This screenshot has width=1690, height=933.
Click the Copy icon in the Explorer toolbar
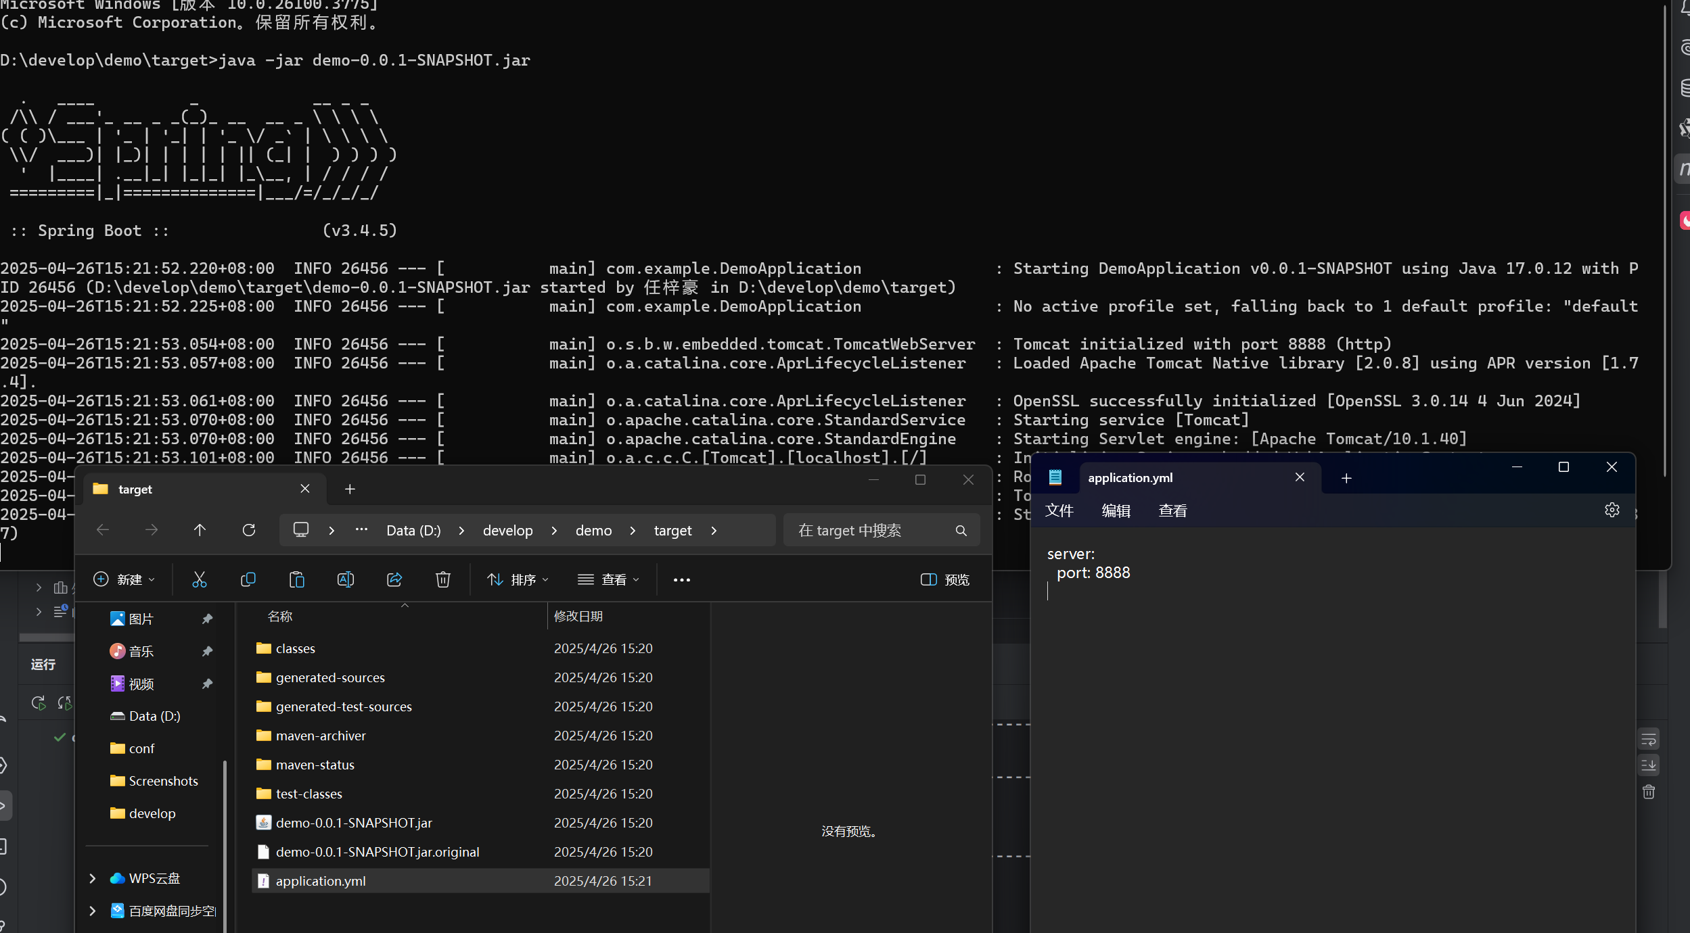click(248, 579)
